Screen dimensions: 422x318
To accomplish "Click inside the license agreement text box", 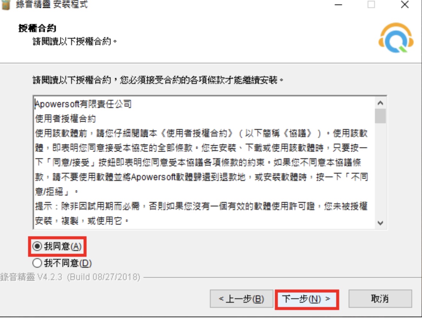I will click(204, 162).
